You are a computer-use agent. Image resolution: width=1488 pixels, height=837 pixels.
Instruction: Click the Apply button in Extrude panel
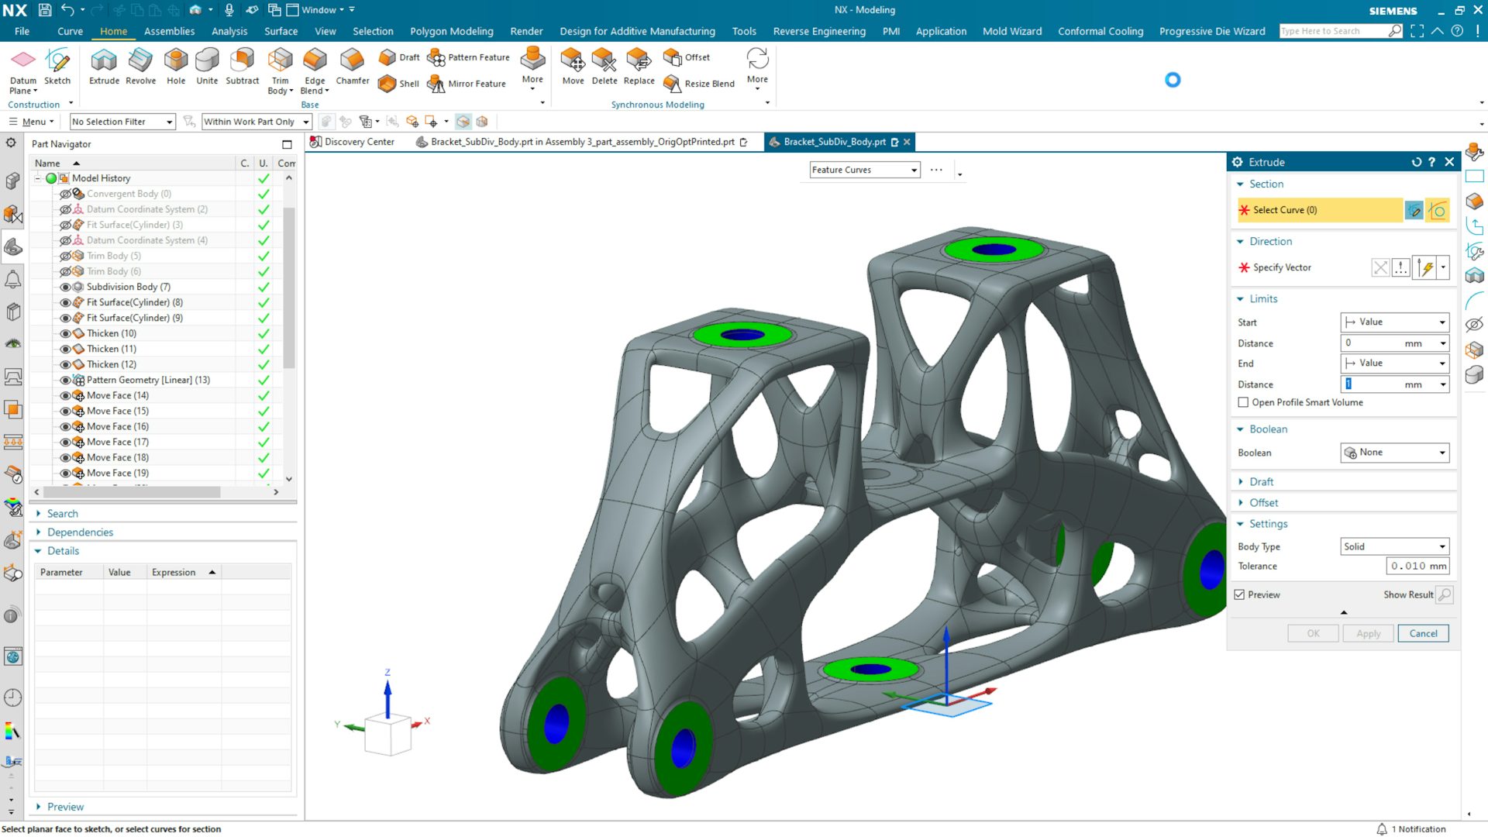pos(1367,632)
